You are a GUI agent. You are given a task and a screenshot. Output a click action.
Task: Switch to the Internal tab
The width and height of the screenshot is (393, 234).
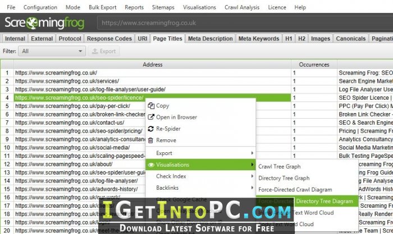(x=15, y=39)
